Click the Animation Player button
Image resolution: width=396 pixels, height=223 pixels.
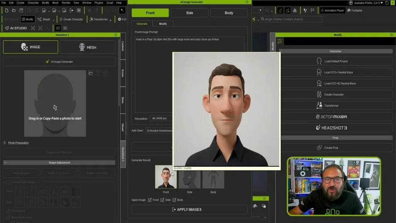[332, 10]
